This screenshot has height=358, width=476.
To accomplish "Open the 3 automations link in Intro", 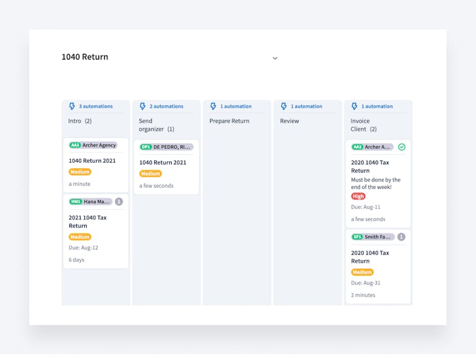I will (95, 107).
